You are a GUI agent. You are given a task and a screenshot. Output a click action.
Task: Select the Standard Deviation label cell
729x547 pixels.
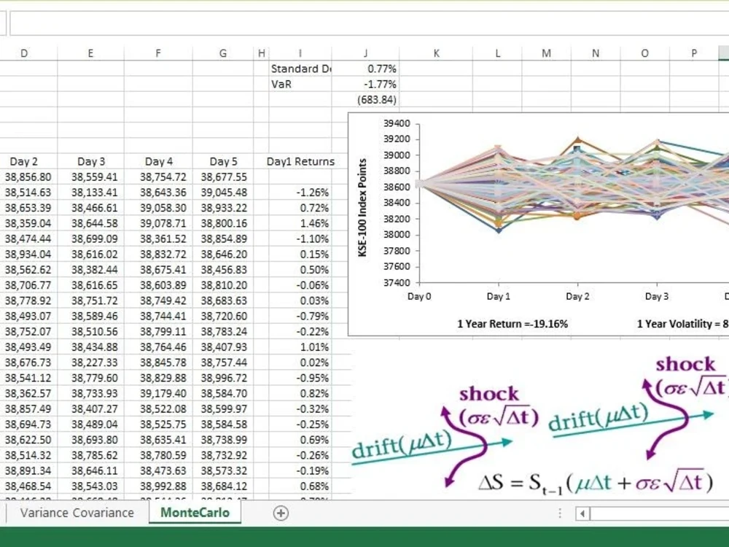click(x=300, y=68)
